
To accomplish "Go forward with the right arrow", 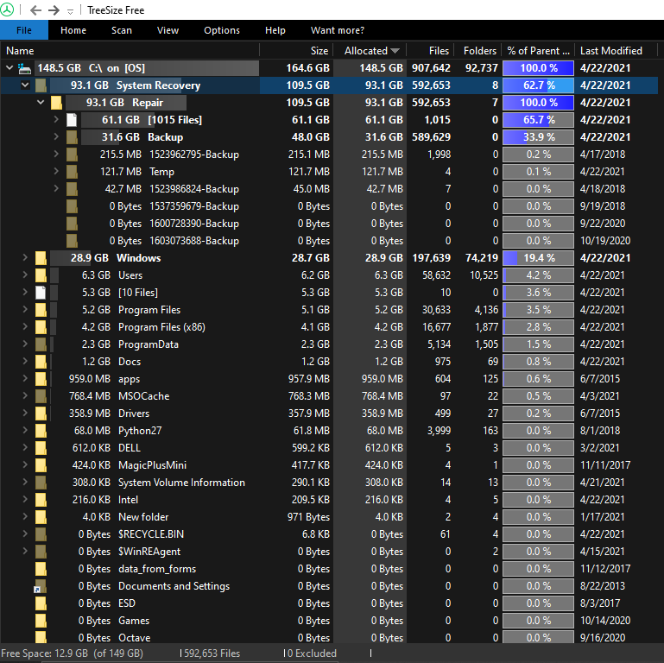I will coord(54,10).
